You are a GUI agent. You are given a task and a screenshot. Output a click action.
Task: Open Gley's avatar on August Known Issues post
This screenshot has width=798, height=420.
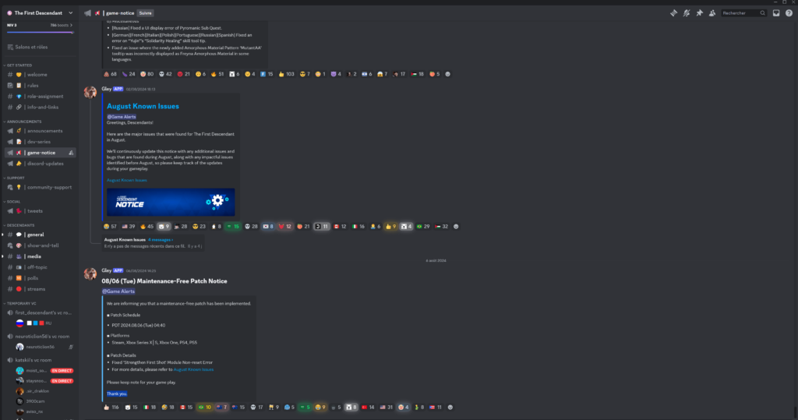(90, 92)
